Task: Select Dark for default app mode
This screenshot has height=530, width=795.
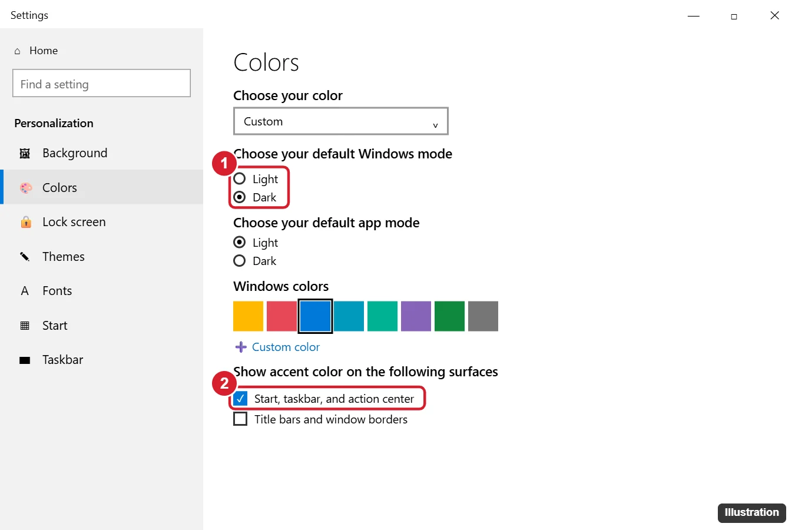Action: pyautogui.click(x=240, y=261)
